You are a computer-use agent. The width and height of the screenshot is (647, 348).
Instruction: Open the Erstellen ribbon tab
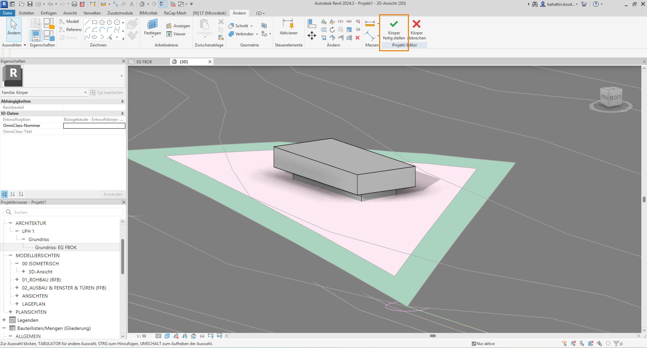coord(26,13)
